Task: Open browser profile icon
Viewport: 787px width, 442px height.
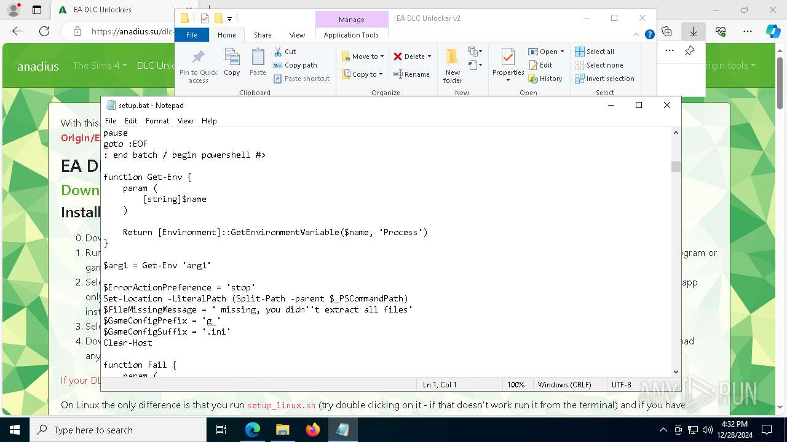Action: pos(14,10)
